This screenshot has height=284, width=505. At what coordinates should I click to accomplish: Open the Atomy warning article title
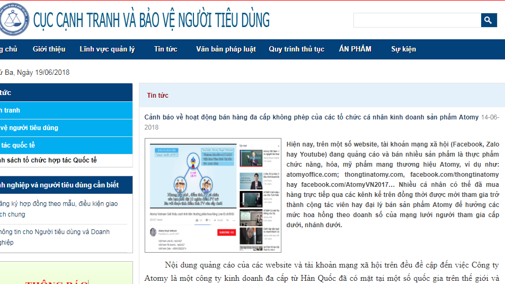coord(312,117)
